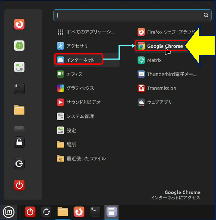This screenshot has height=220, width=216.
Task: Show すべてのアプリケーション list
Action: coord(86,32)
